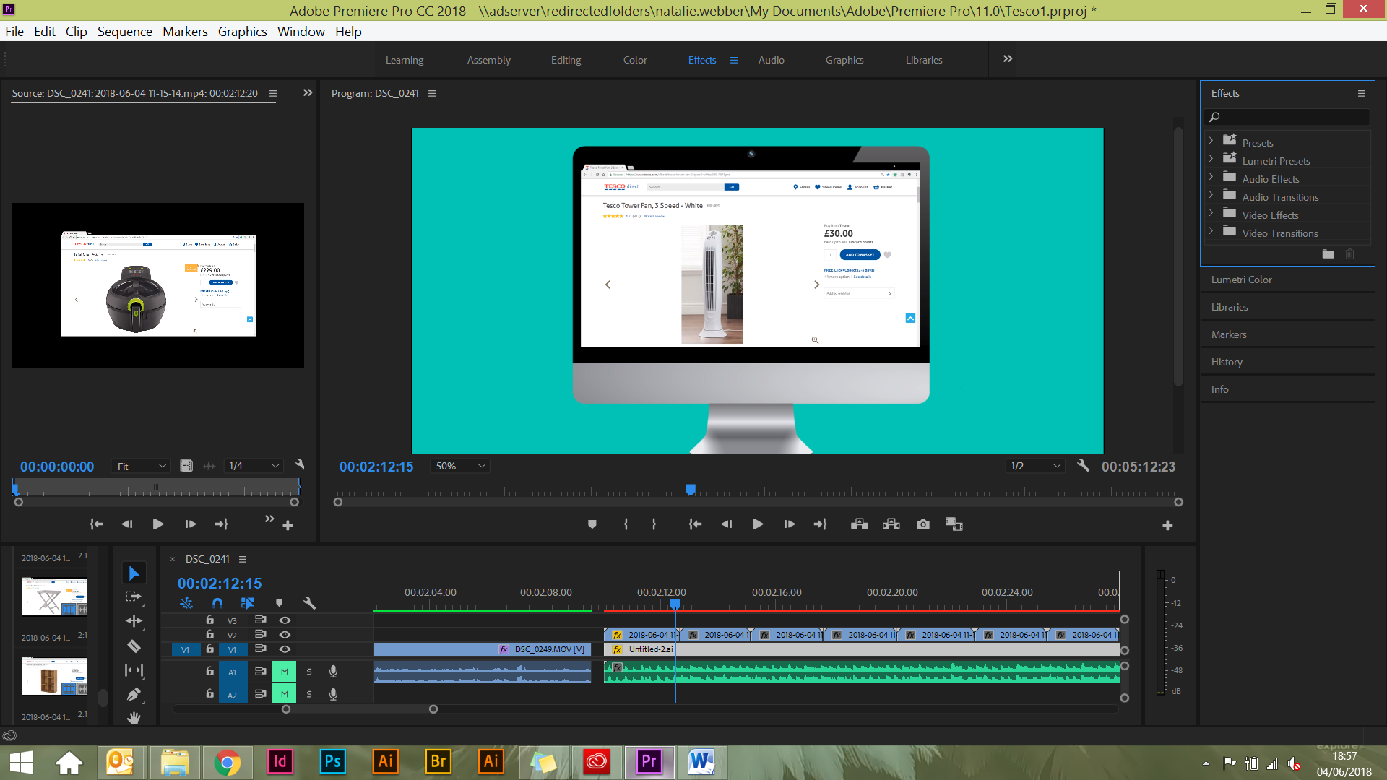
Task: Select the Razor tool
Action: click(134, 646)
